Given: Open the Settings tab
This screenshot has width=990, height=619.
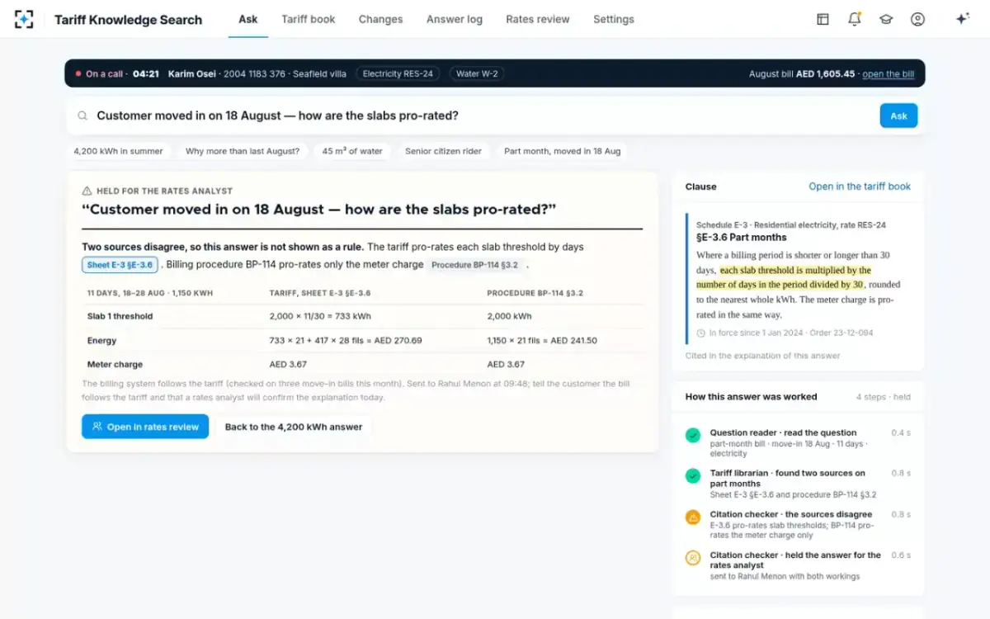Looking at the screenshot, I should pyautogui.click(x=614, y=19).
